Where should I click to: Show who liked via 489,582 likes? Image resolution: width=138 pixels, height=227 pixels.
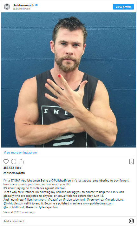pyautogui.click(x=12, y=168)
